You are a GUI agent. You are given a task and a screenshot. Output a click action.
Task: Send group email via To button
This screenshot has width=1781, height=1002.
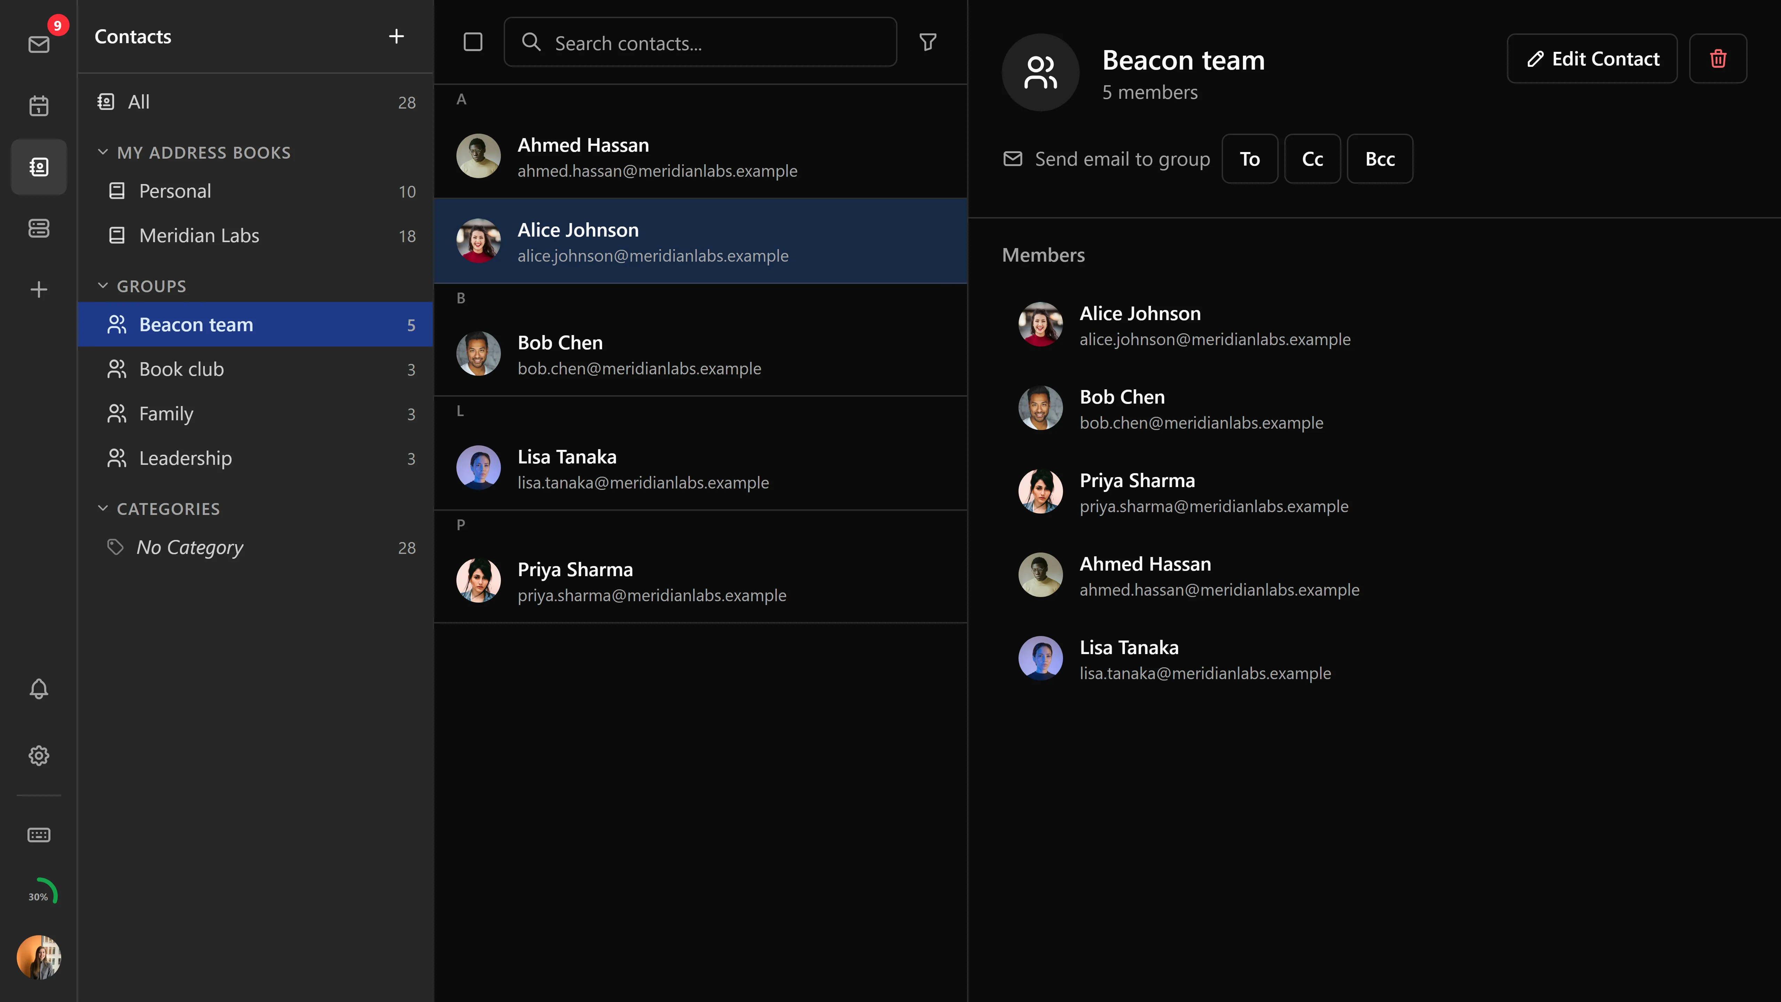(x=1249, y=159)
